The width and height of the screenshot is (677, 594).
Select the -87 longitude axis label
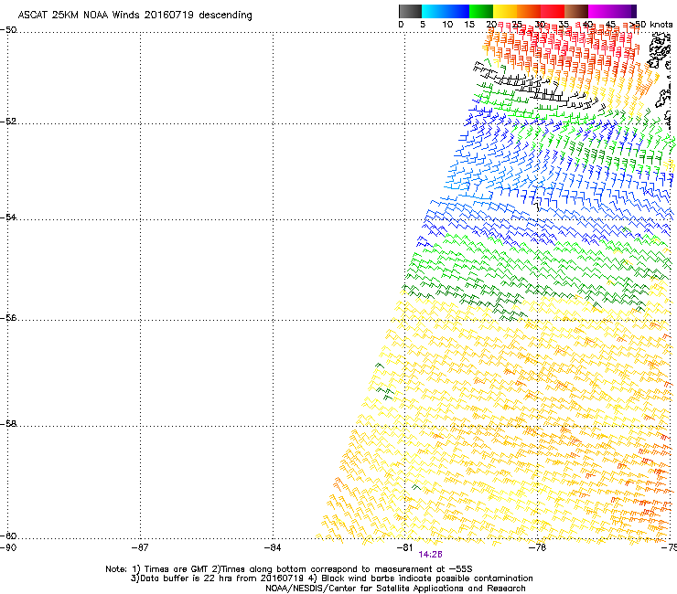[x=140, y=547]
